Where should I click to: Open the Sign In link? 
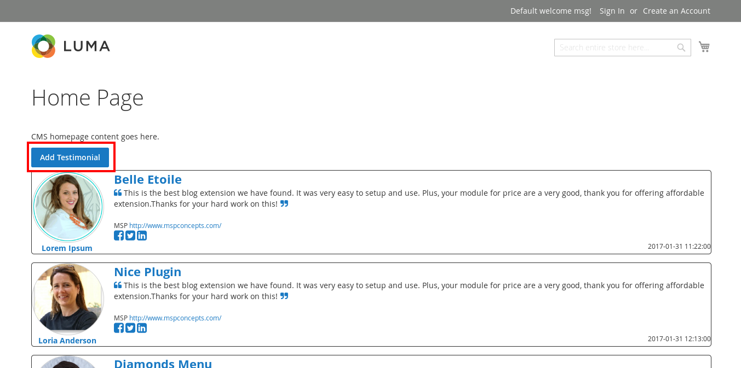612,11
